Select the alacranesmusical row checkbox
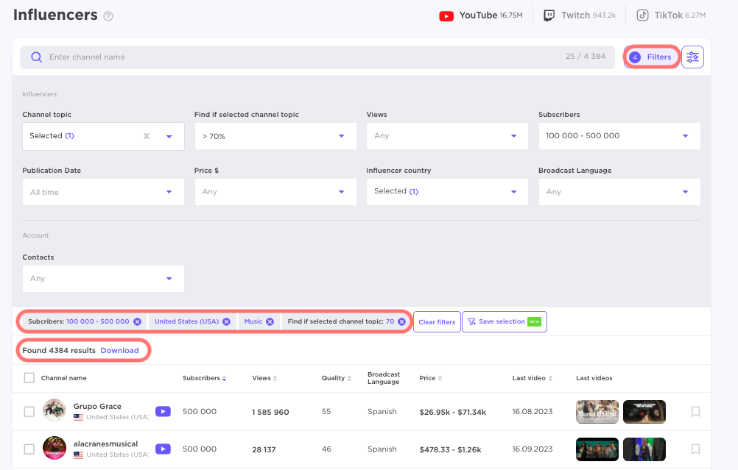This screenshot has height=470, width=738. pos(29,449)
